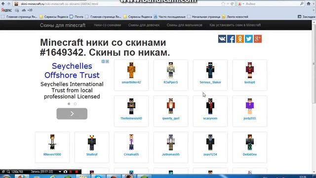Open the DeKidOne skin name link

point(250,154)
